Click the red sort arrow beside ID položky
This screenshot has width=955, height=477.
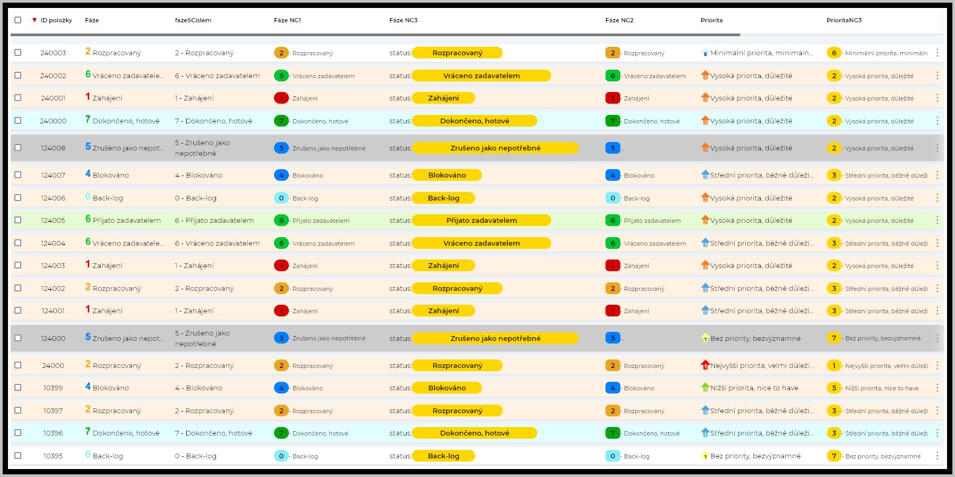[x=35, y=20]
